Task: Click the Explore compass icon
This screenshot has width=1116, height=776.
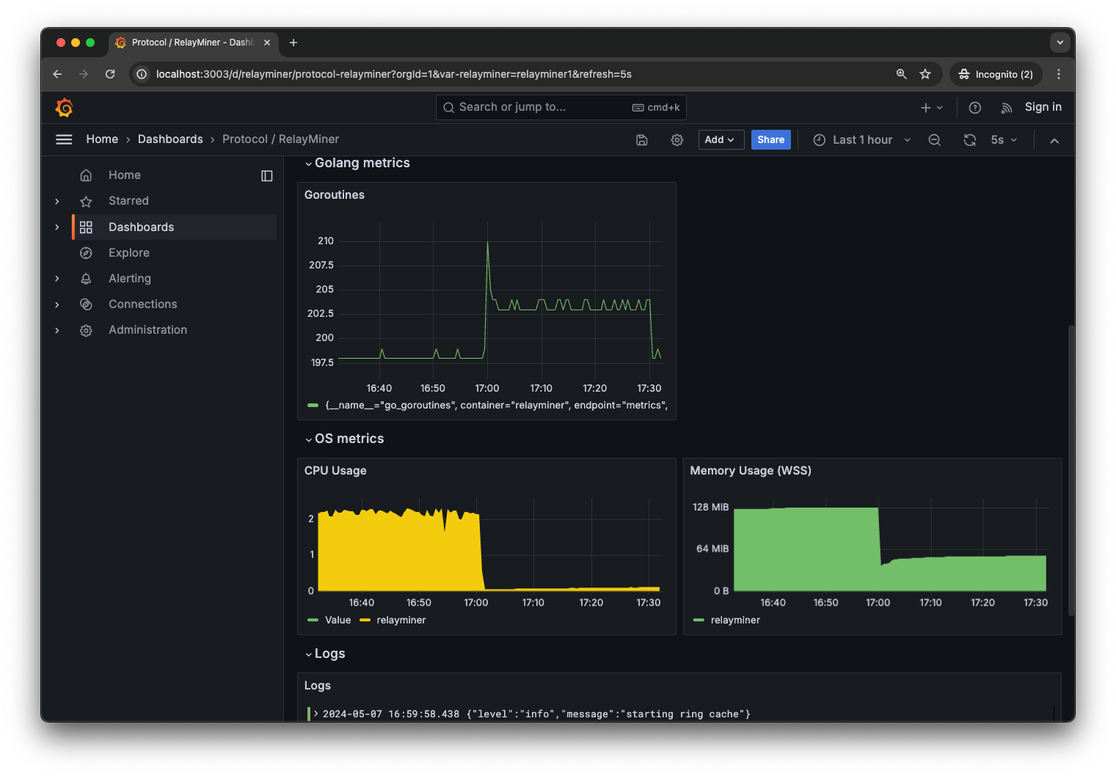Action: tap(86, 253)
